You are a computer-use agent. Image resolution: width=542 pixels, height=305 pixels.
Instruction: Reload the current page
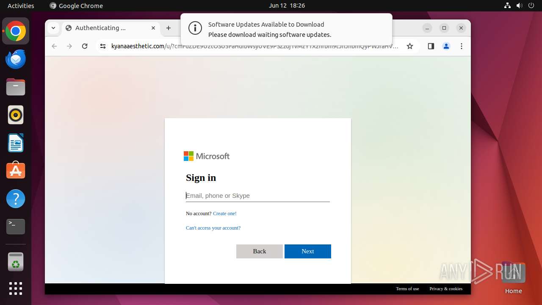point(85,46)
